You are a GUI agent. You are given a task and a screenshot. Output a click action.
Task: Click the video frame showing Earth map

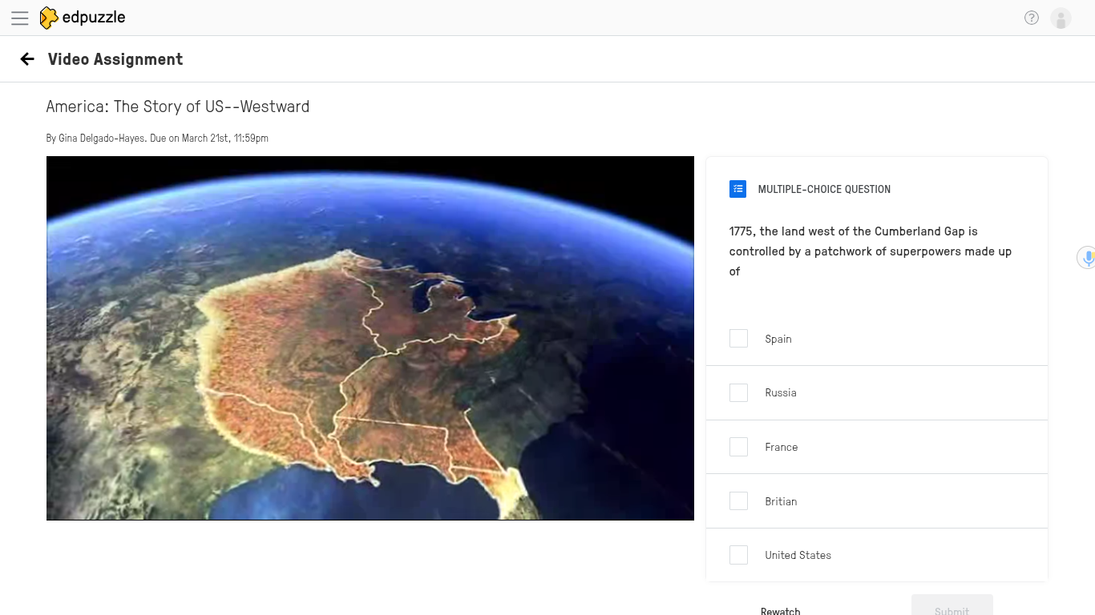click(370, 338)
